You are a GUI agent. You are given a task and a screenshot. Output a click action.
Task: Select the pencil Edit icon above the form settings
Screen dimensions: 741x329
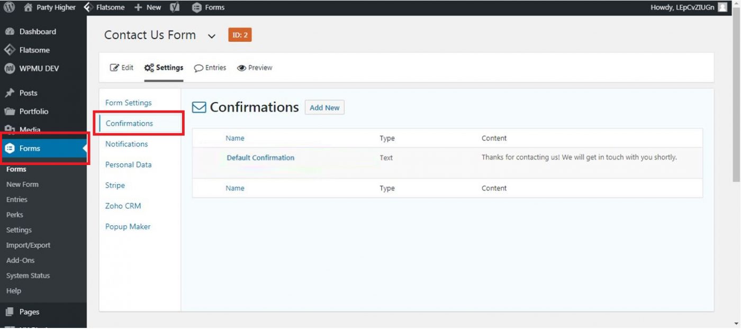pos(114,67)
